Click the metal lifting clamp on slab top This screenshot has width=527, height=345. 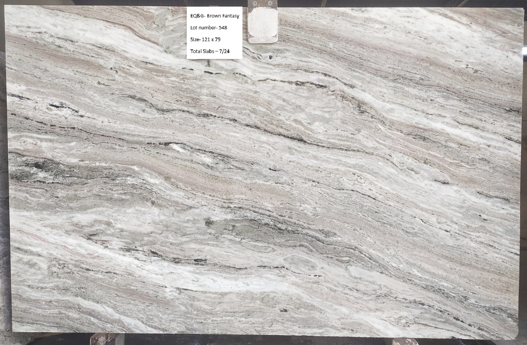263,23
